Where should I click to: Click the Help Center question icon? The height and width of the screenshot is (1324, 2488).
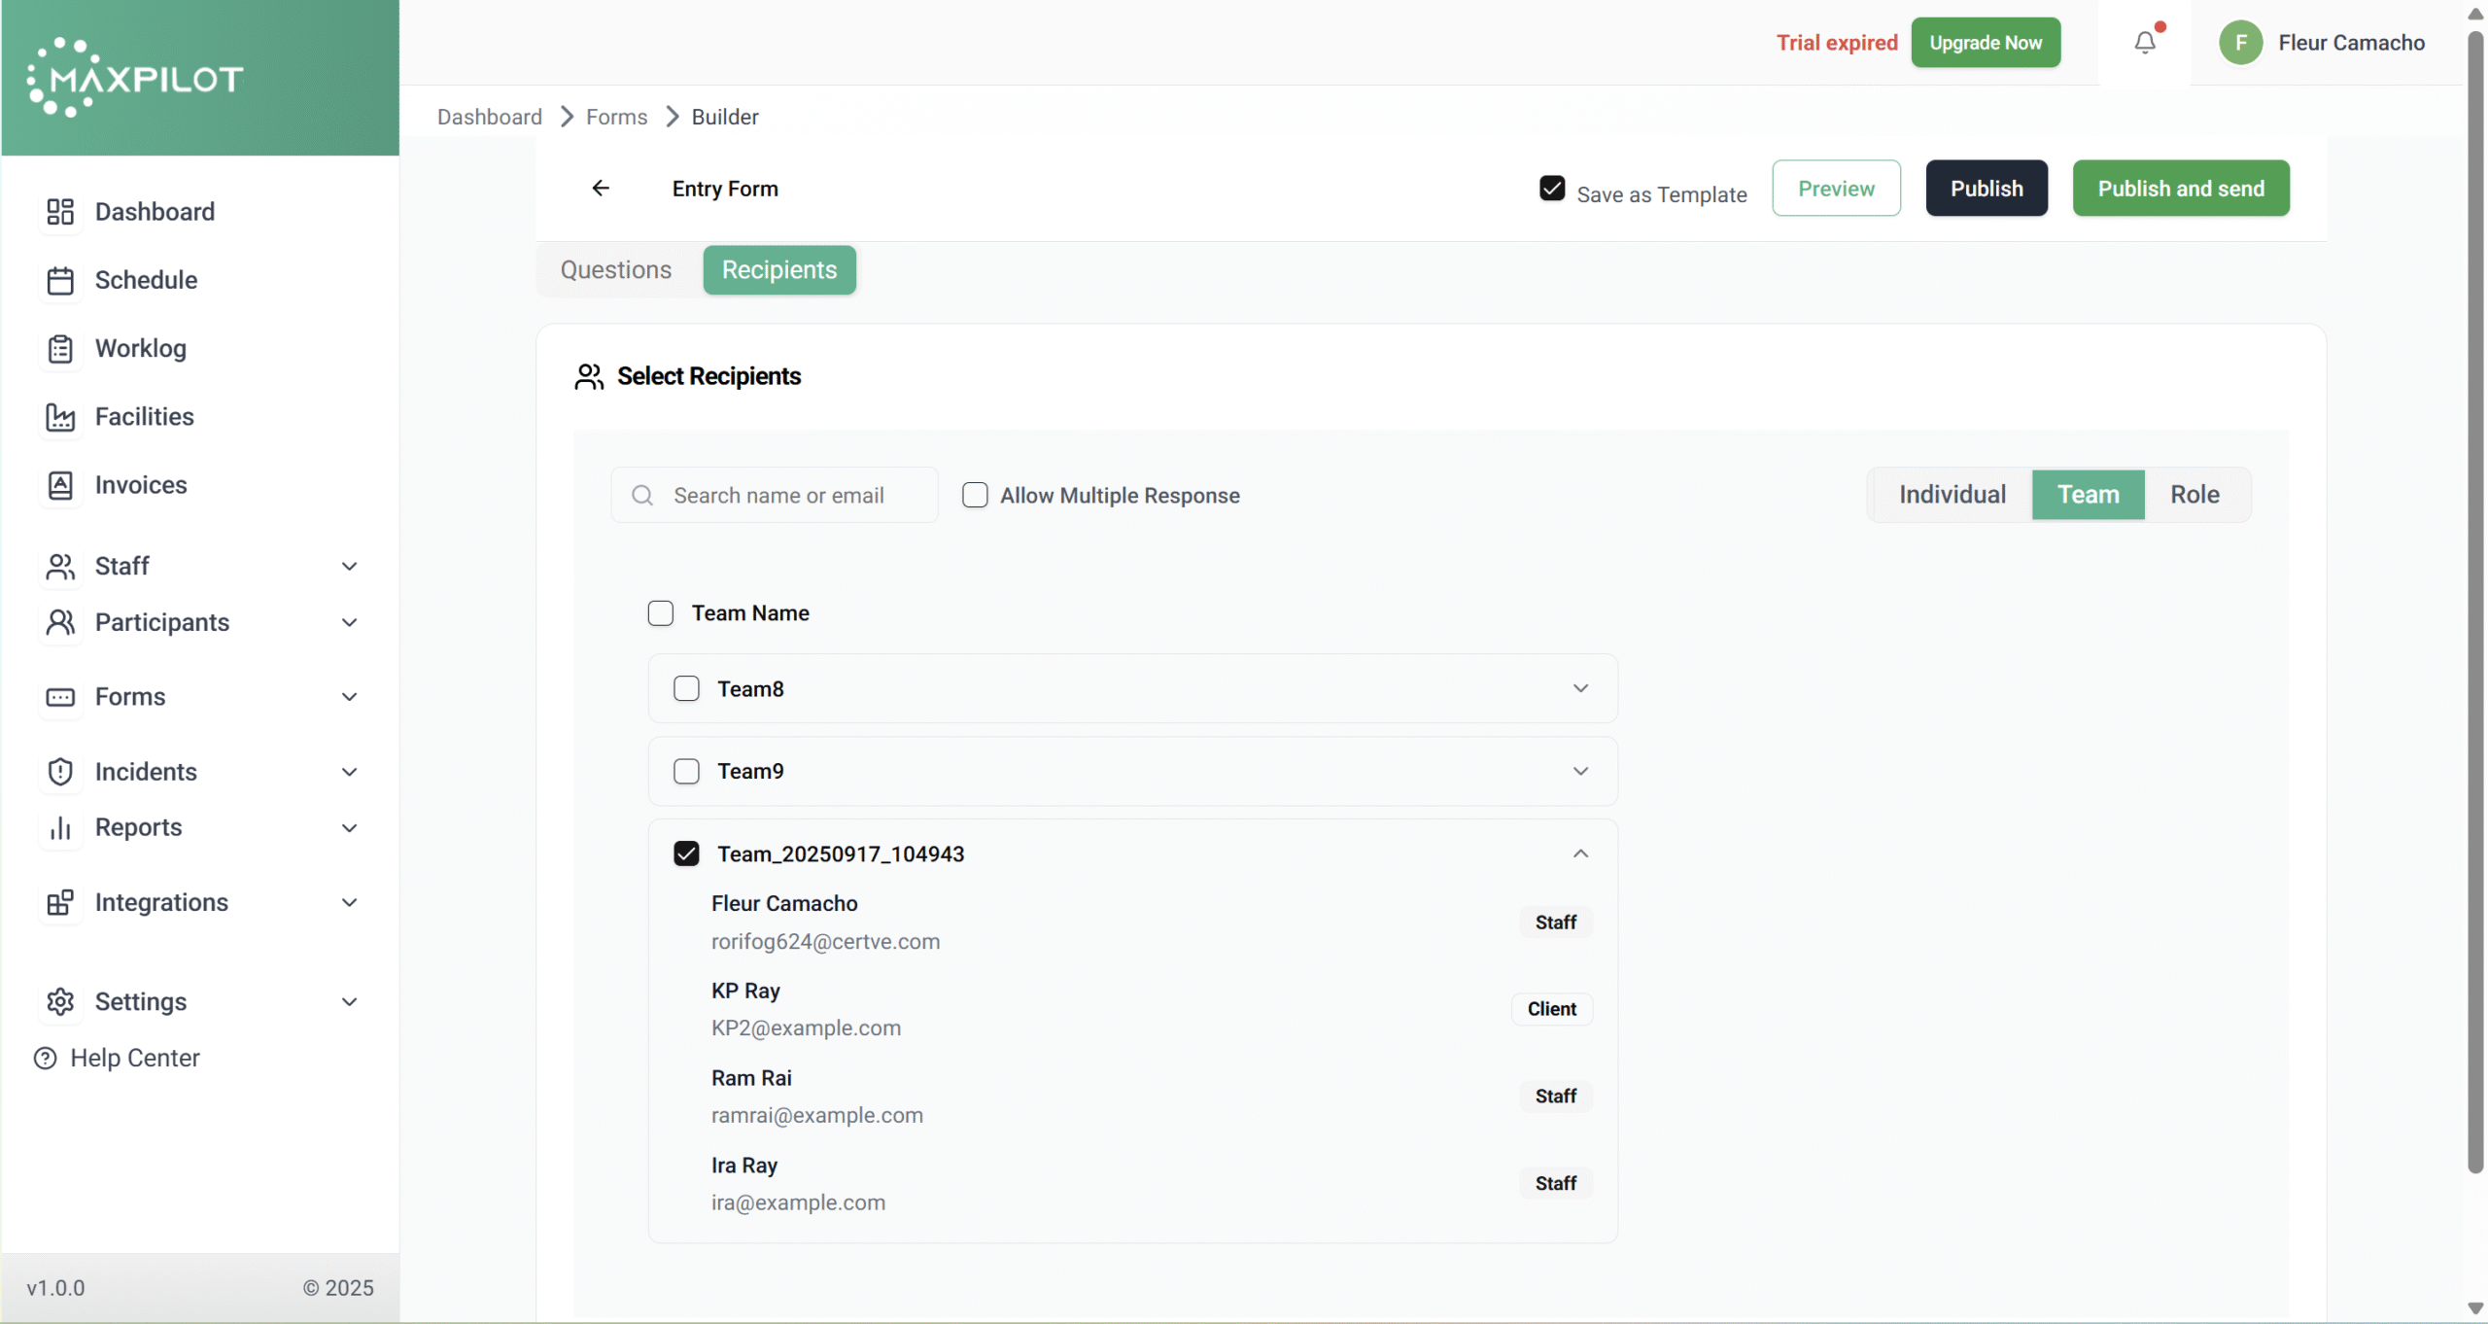tap(45, 1058)
